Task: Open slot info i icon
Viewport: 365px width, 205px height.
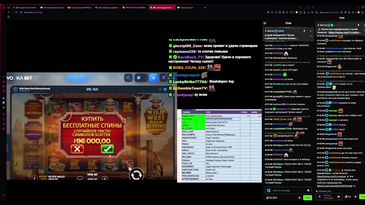Action: click(x=35, y=178)
